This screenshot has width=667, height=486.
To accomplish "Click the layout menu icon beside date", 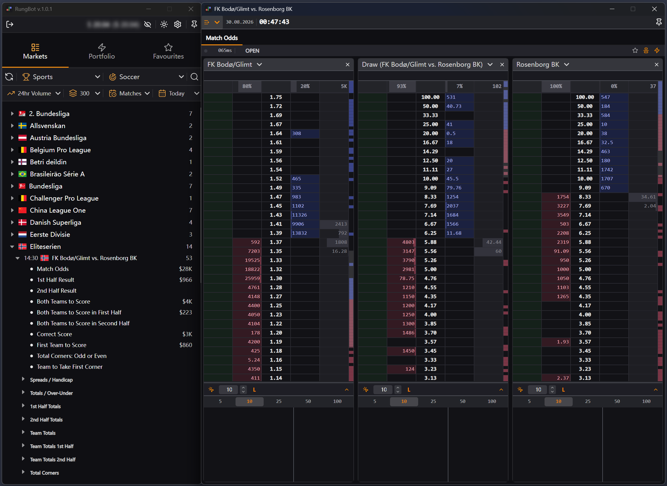I will point(207,22).
